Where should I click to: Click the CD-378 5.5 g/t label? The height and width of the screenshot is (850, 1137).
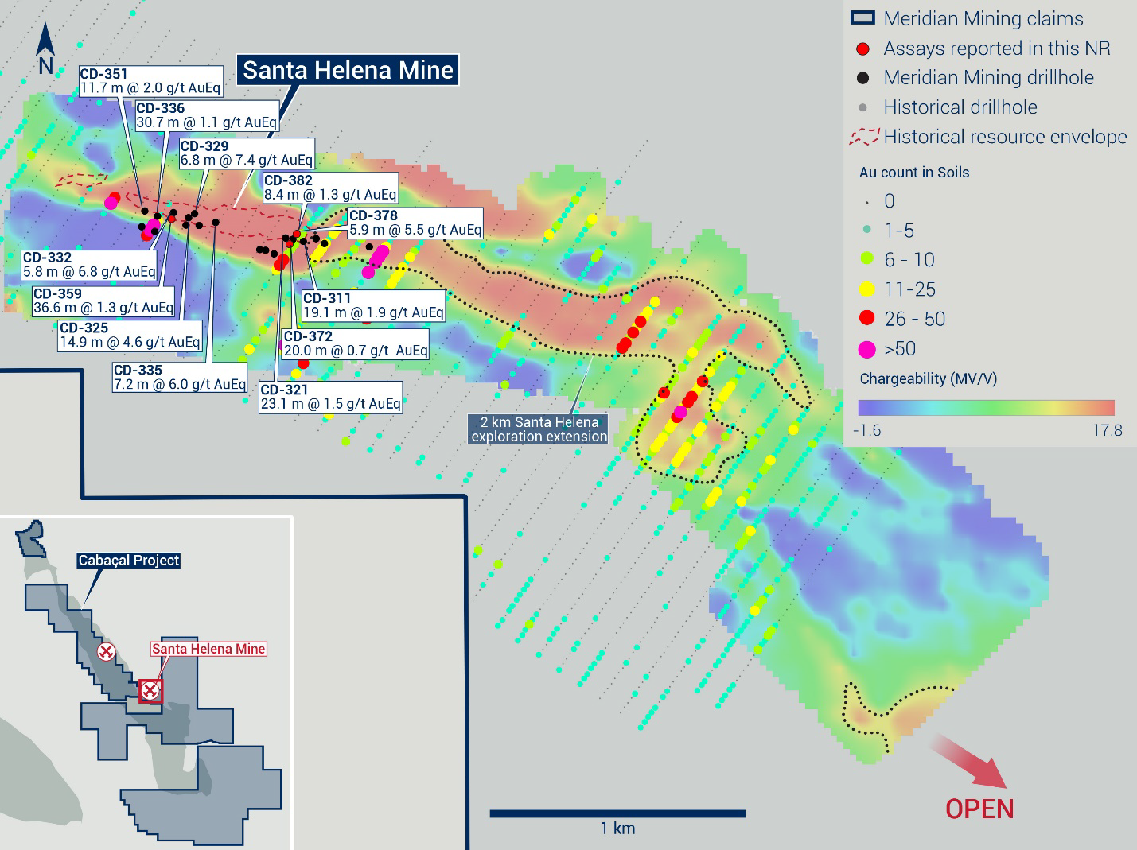pos(415,223)
